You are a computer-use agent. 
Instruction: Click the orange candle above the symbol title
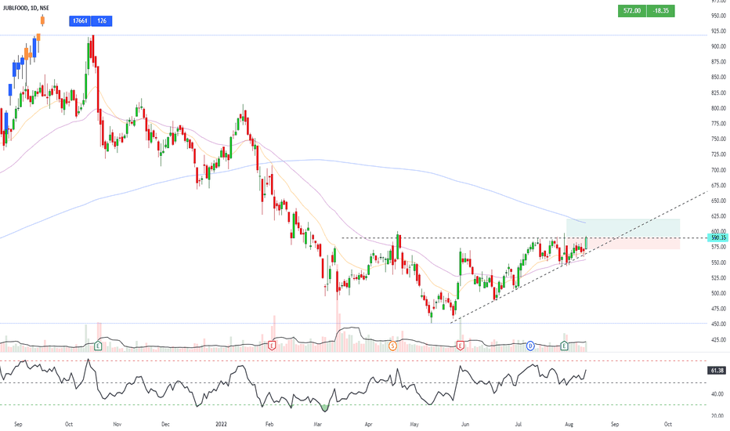(x=43, y=20)
